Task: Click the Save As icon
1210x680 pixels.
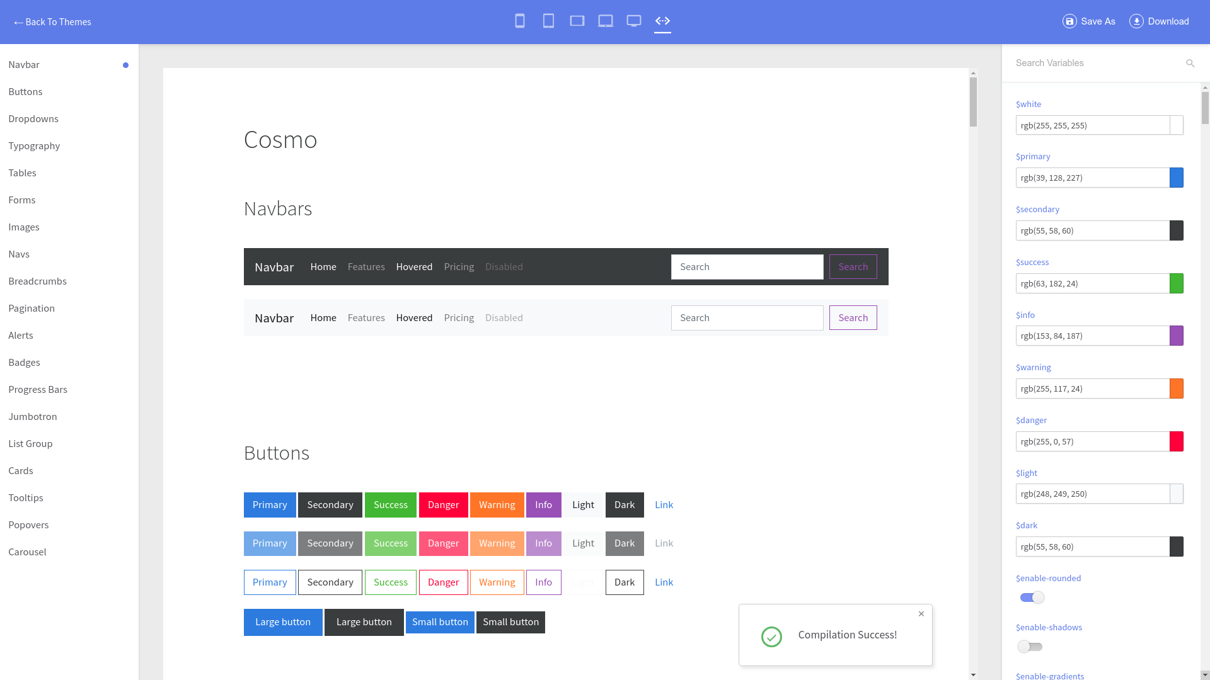Action: tap(1070, 21)
